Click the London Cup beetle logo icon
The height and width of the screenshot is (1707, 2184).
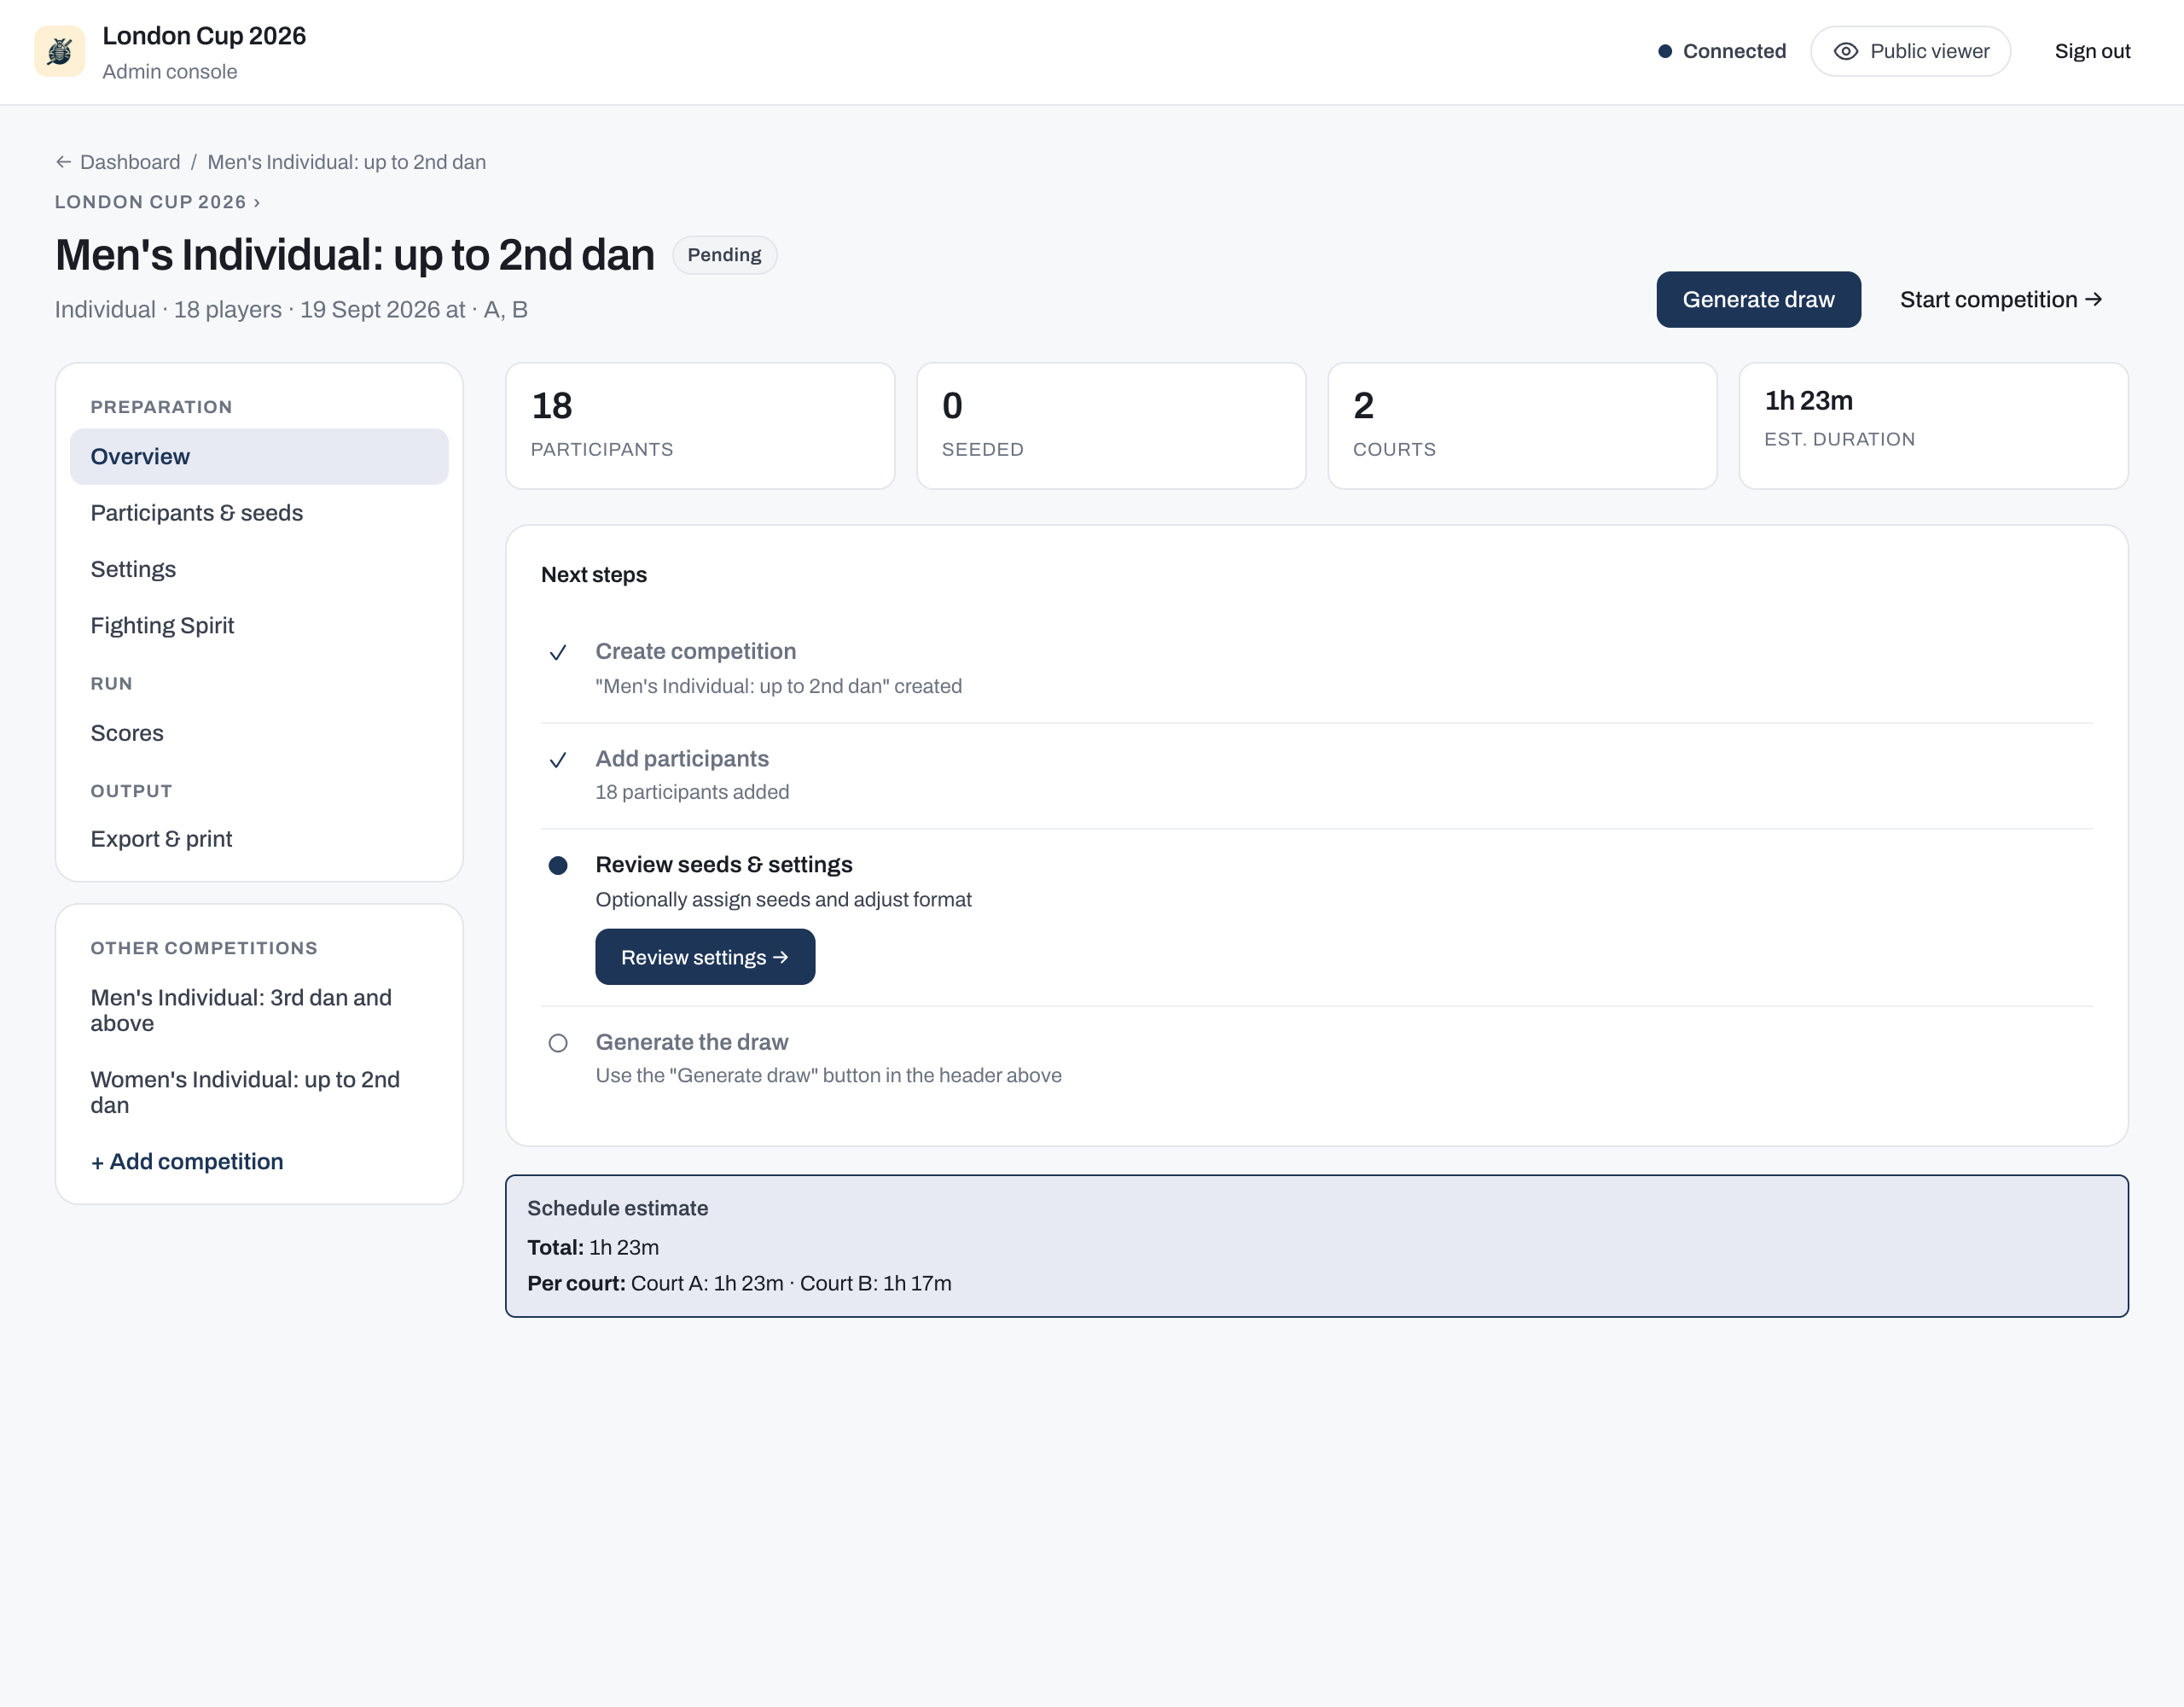tap(59, 51)
